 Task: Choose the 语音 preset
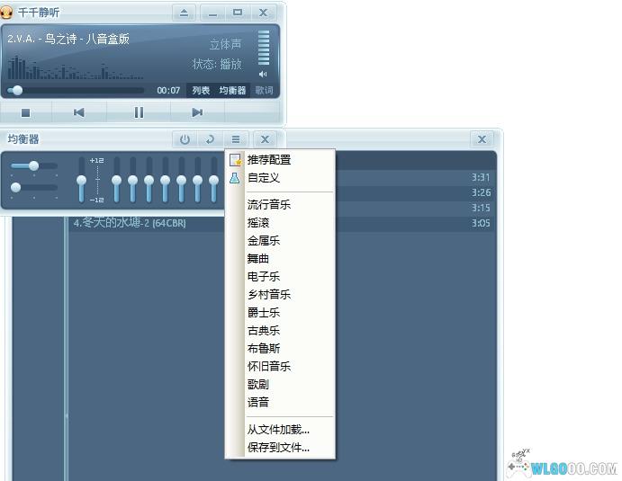pos(280,403)
